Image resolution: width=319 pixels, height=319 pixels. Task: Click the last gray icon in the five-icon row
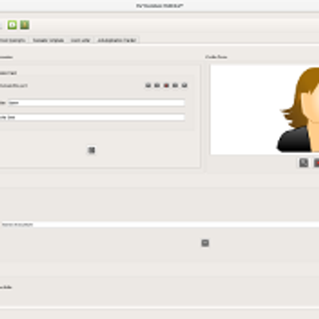coord(184,85)
